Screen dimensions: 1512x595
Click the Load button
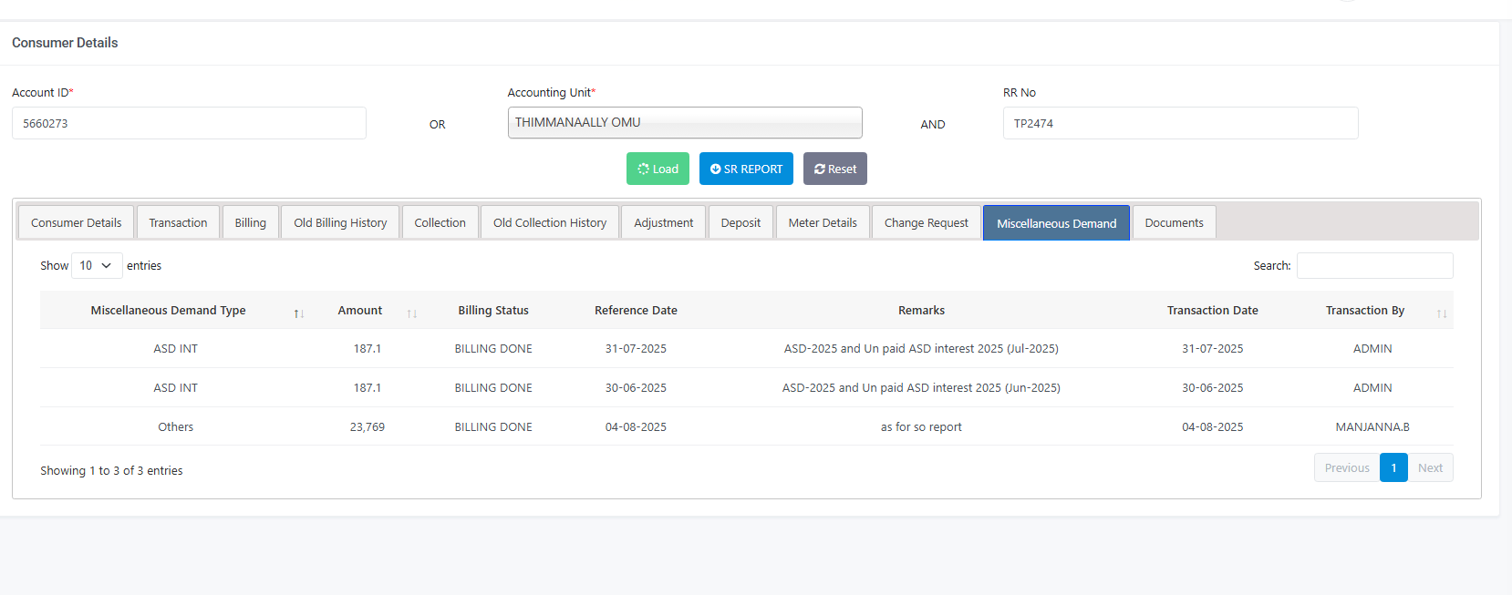[x=658, y=169]
